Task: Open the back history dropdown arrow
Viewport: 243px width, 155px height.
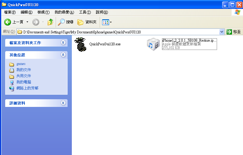Action: coord(27,22)
